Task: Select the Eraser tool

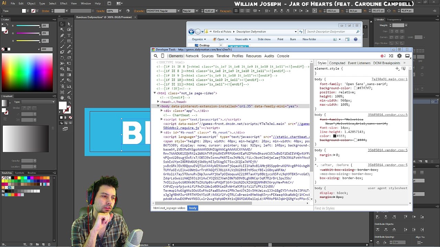Action: [69, 52]
